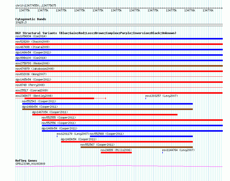This screenshot has width=230, height=181.
Task: Click the blue bar of nsv552543
Action: 107,104
